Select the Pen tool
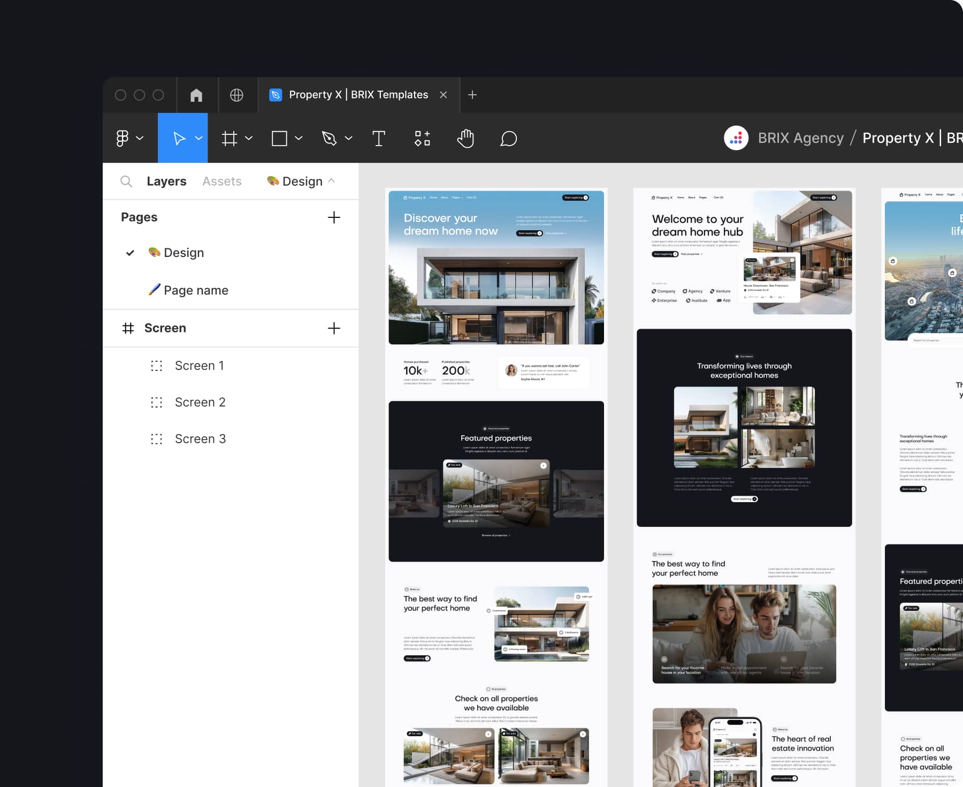963x787 pixels. click(x=330, y=138)
